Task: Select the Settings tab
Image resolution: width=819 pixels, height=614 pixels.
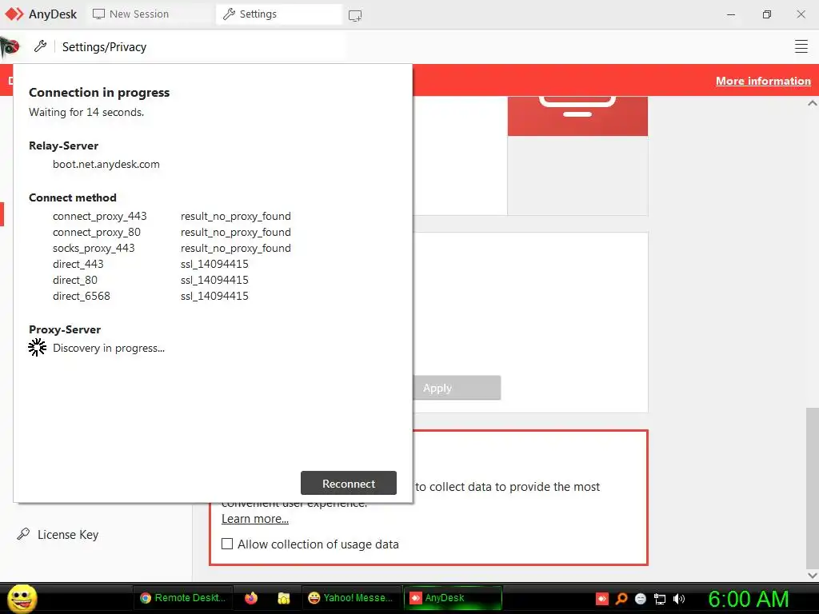Action: coord(279,14)
